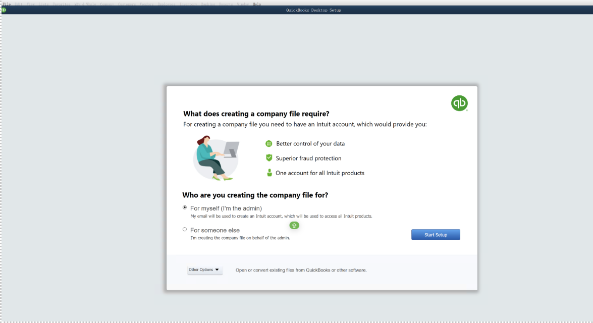Open the Help menu
Image resolution: width=593 pixels, height=323 pixels.
pyautogui.click(x=257, y=4)
